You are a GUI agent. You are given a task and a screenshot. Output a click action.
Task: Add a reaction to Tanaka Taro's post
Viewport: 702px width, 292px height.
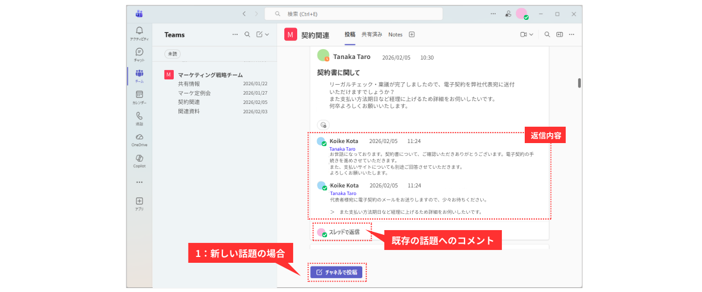click(324, 124)
